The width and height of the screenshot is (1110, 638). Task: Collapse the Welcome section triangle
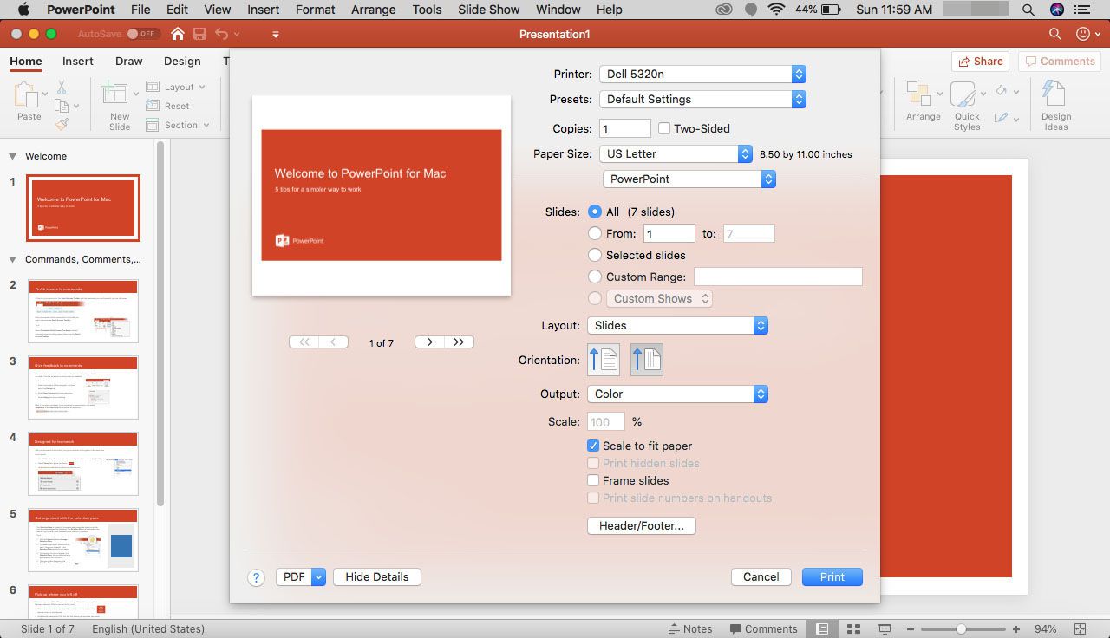pos(12,156)
